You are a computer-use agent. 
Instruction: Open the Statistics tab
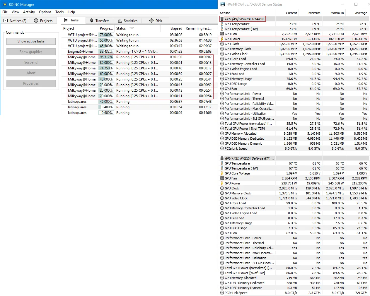(x=127, y=20)
